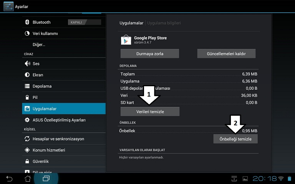The width and height of the screenshot is (295, 184).
Task: Tap the Veri 36,00 KB row
Action: point(189,95)
